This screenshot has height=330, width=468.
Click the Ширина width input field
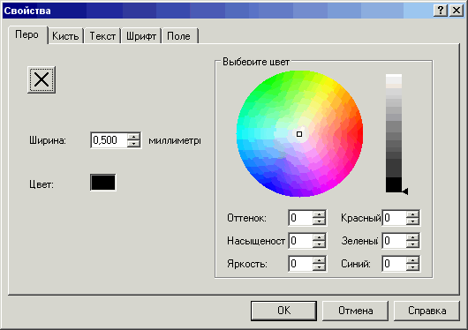[109, 140]
